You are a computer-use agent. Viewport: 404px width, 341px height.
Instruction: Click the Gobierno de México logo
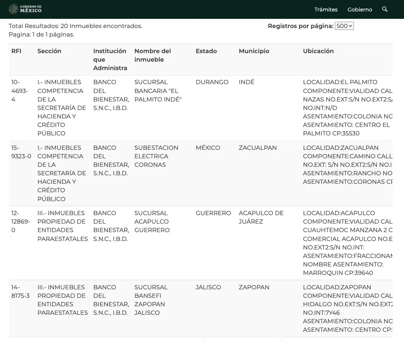coord(25,9)
